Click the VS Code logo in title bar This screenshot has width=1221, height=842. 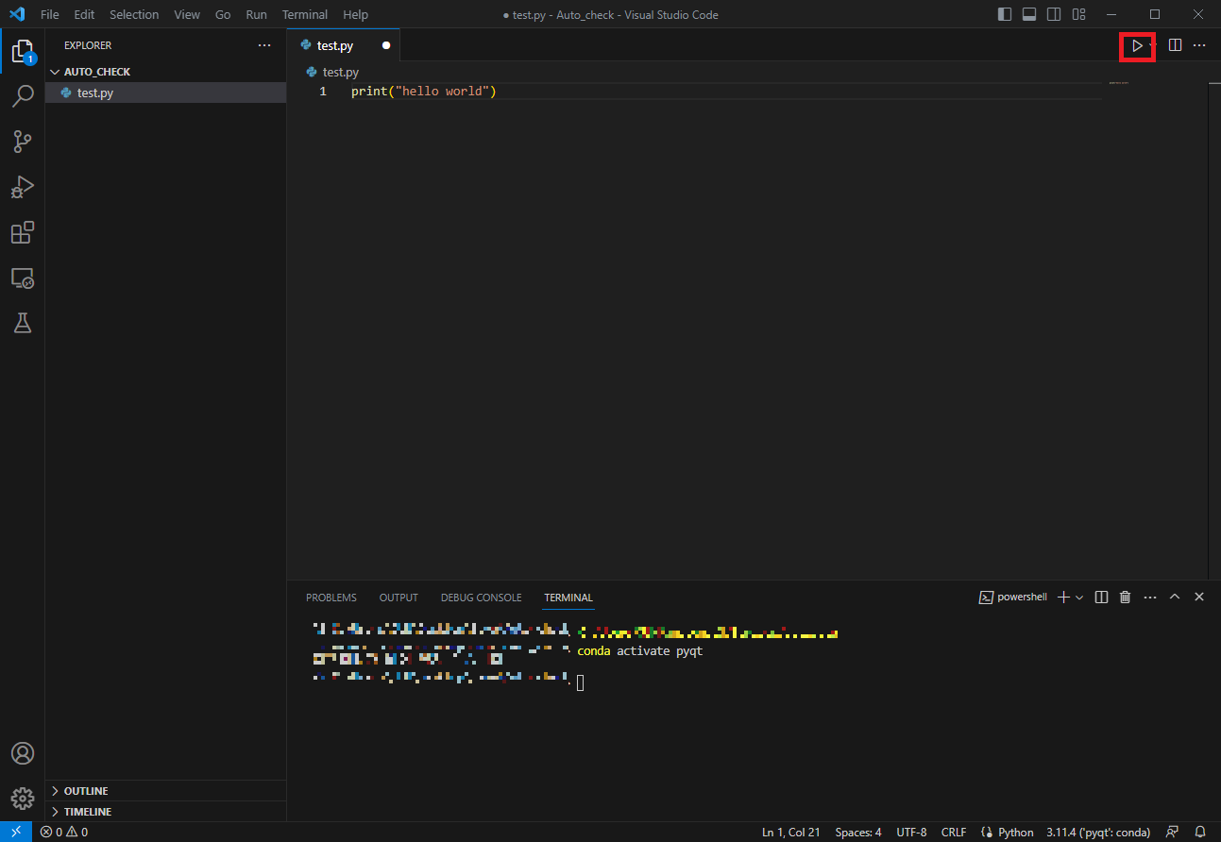[17, 15]
